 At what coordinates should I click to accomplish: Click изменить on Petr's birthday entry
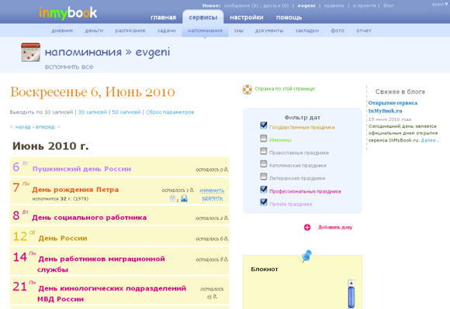(x=212, y=191)
